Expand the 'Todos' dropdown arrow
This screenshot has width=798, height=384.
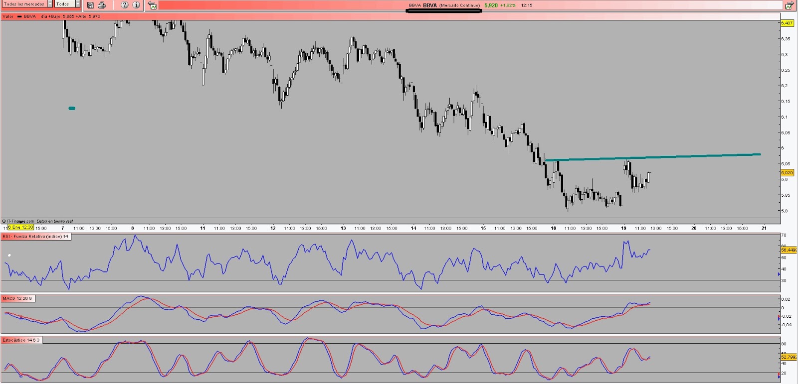78,4
